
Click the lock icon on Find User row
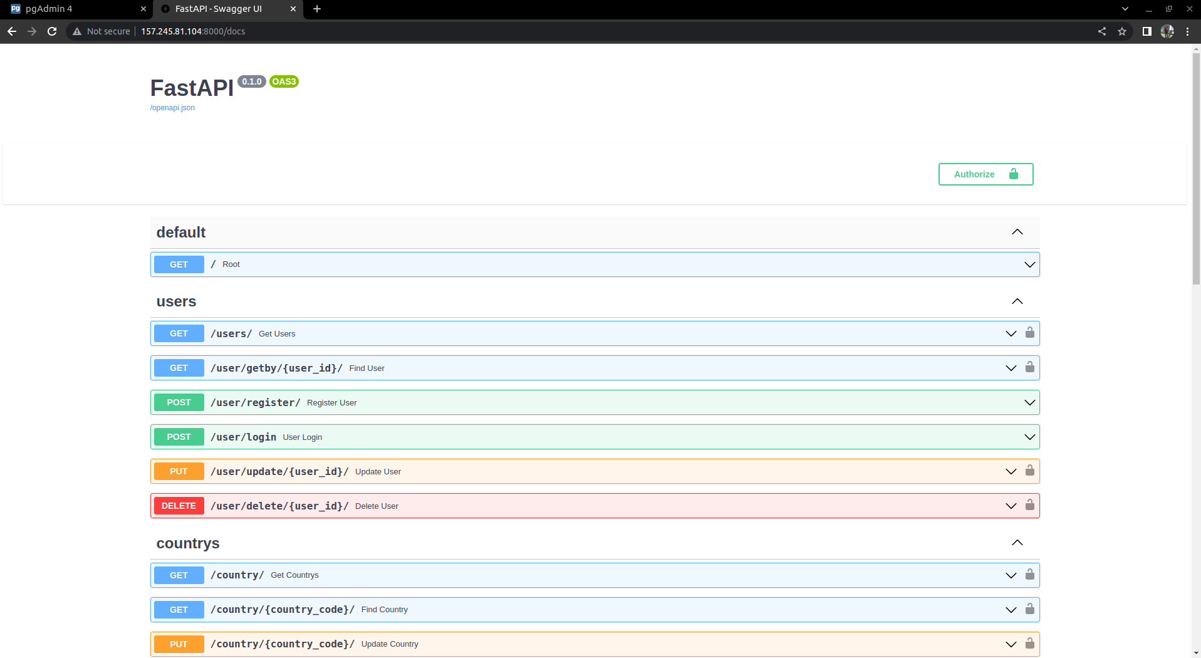(x=1029, y=367)
